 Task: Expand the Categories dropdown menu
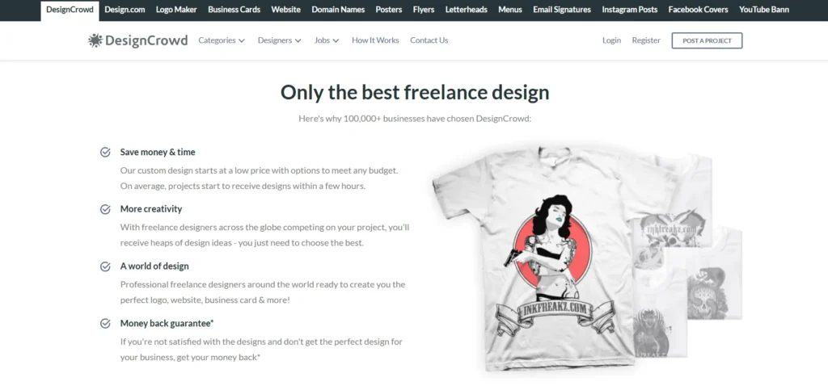[222, 40]
